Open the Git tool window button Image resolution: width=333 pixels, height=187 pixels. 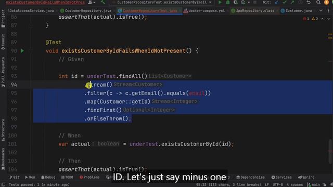point(14,177)
